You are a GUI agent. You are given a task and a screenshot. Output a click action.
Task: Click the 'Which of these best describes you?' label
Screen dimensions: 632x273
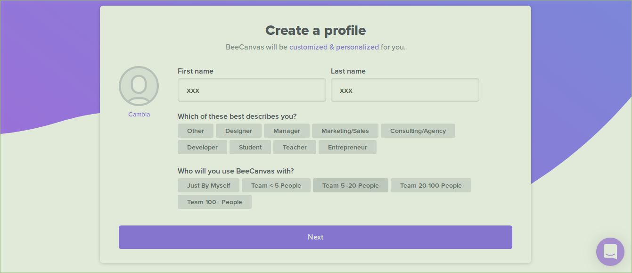point(237,116)
